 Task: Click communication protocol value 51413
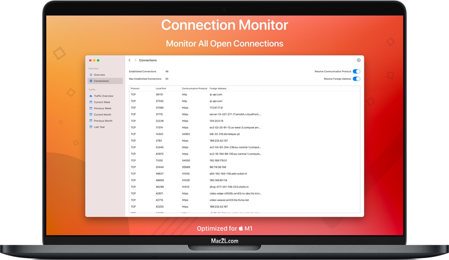pos(186,187)
